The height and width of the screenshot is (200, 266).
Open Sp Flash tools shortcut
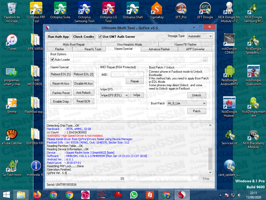tap(12, 168)
